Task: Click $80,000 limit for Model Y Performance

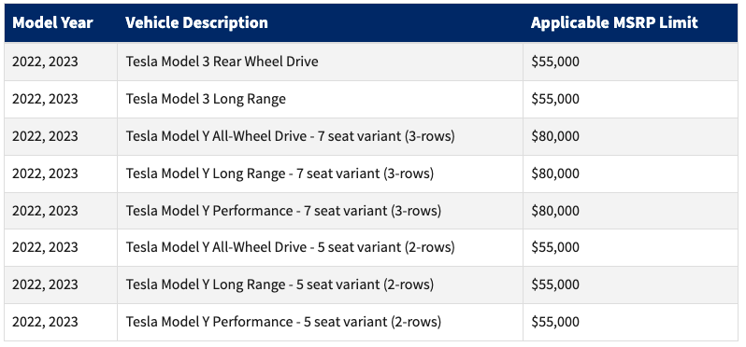Action: pos(555,210)
